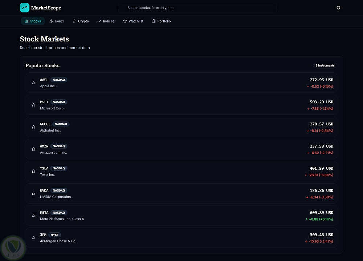Star AAPL to add to watchlist
The image size is (363, 261).
pyautogui.click(x=33, y=83)
